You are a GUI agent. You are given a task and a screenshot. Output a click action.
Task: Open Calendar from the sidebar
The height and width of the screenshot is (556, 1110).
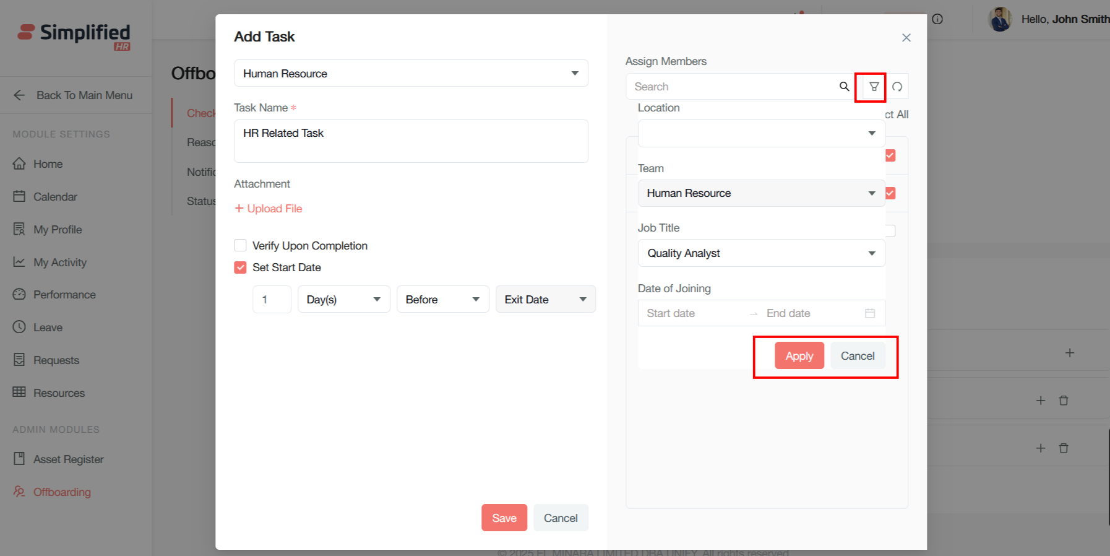[x=55, y=197]
